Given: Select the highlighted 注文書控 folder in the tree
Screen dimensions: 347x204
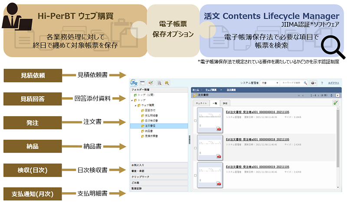Looking at the screenshot, I should coord(159,126).
